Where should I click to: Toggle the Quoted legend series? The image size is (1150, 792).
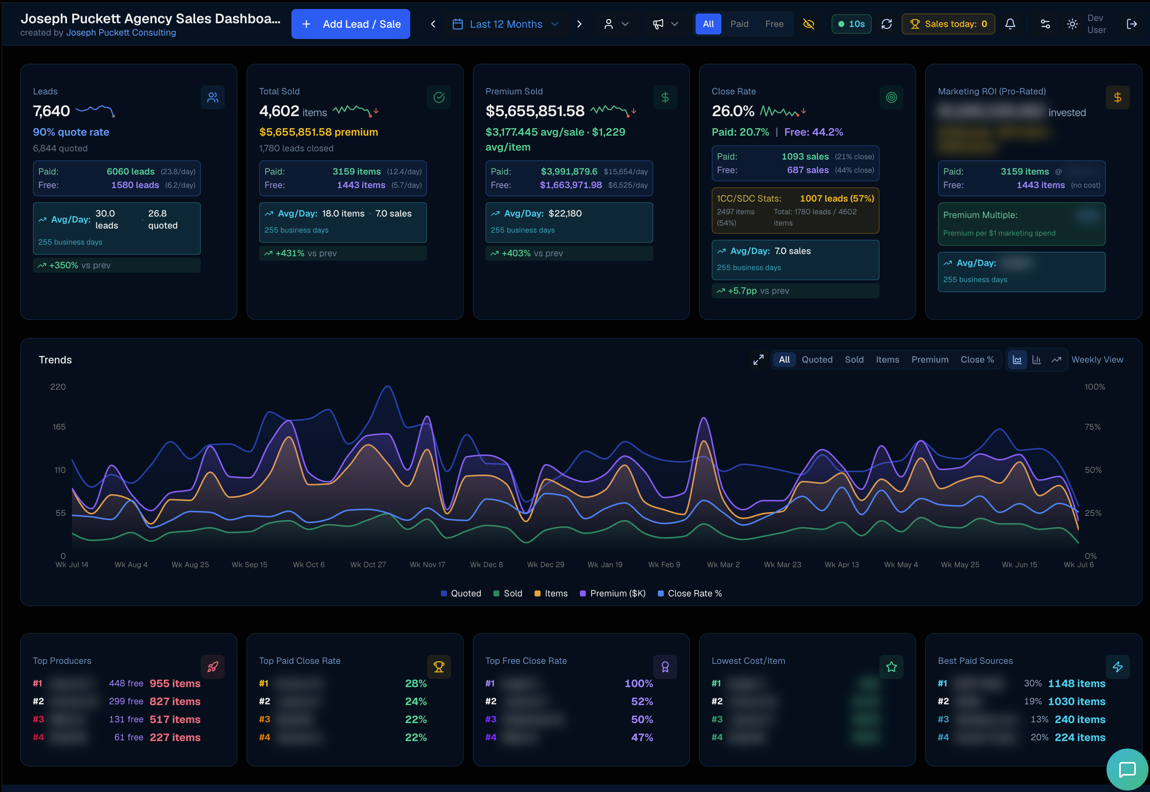pyautogui.click(x=461, y=593)
